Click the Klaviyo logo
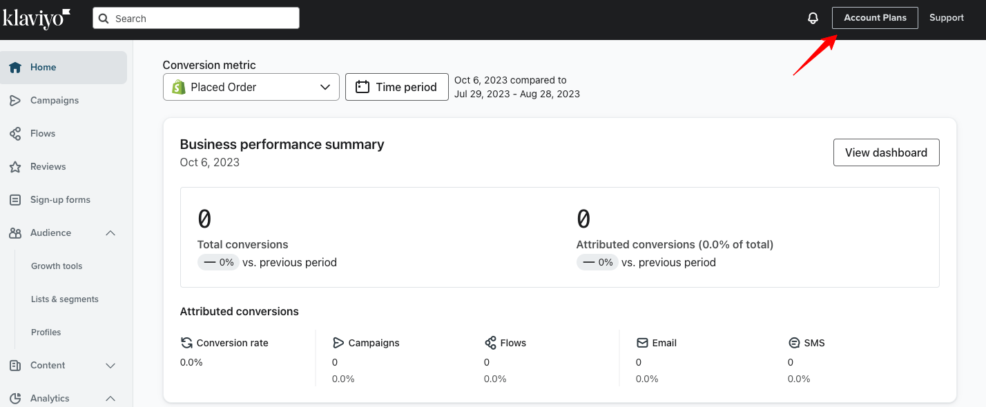Image resolution: width=986 pixels, height=407 pixels. pyautogui.click(x=36, y=19)
